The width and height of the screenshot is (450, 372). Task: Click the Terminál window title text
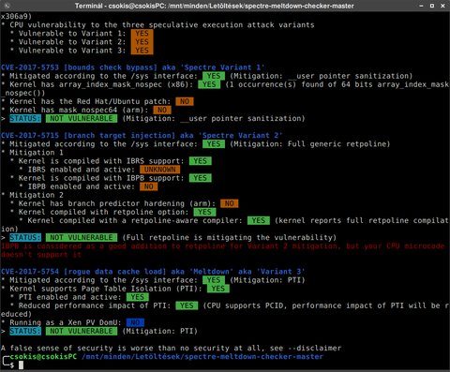point(215,6)
